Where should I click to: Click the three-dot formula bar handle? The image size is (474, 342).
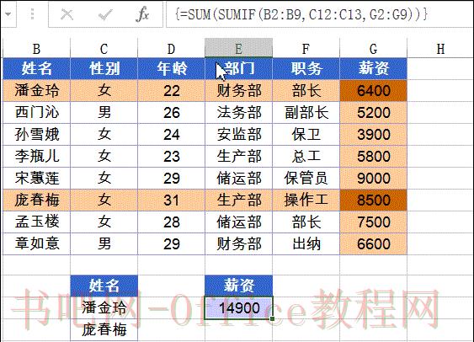pos(32,14)
